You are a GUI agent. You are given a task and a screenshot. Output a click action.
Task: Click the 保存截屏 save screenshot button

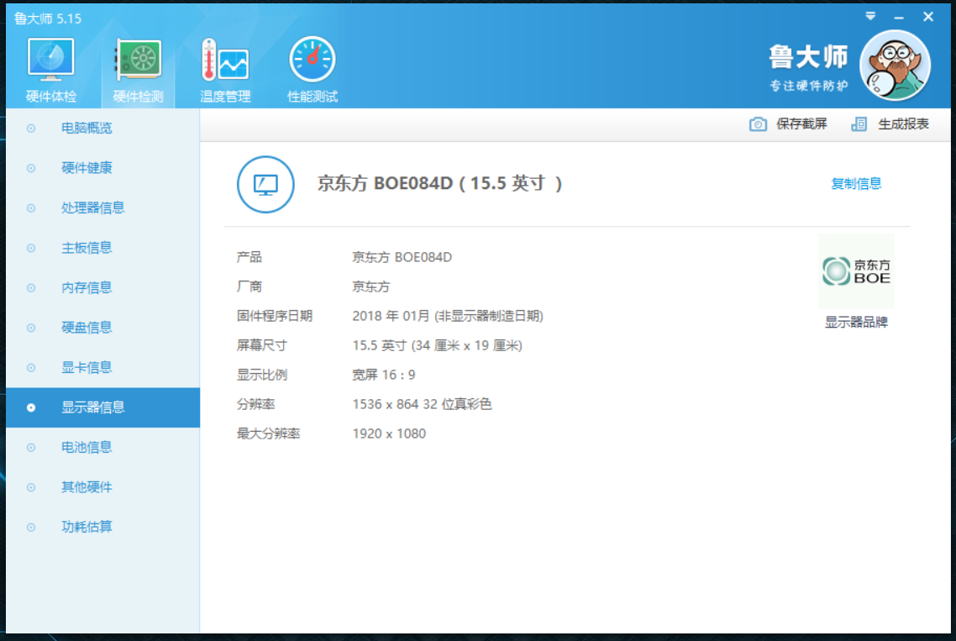[x=788, y=124]
